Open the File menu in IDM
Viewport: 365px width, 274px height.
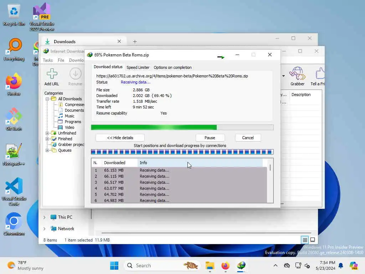61,60
